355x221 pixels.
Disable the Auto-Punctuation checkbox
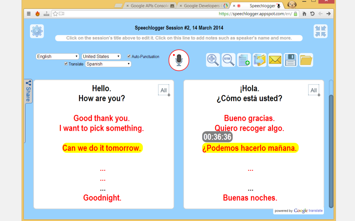129,56
